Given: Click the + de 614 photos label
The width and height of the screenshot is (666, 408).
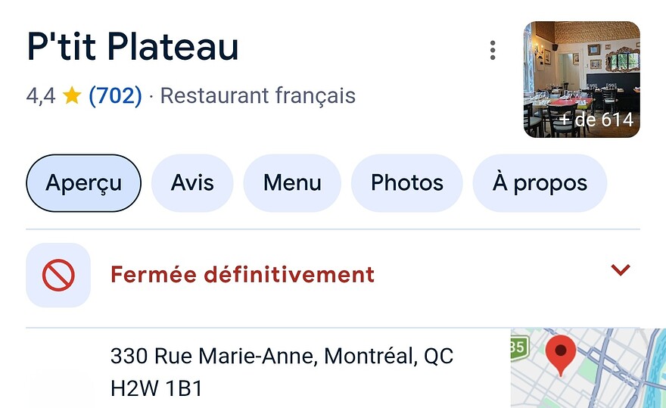Looking at the screenshot, I should (x=596, y=120).
